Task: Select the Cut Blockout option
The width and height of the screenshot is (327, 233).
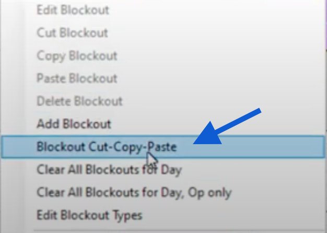Action: point(72,33)
